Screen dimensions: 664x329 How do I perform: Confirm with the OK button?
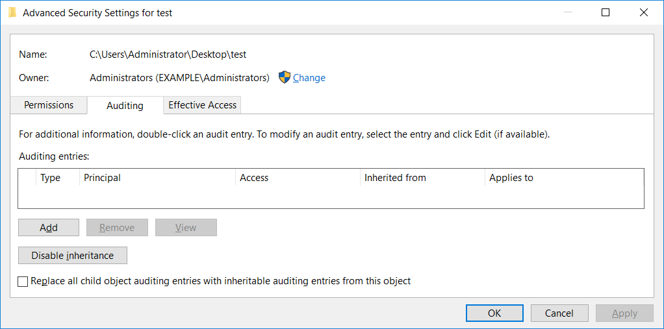tap(494, 313)
